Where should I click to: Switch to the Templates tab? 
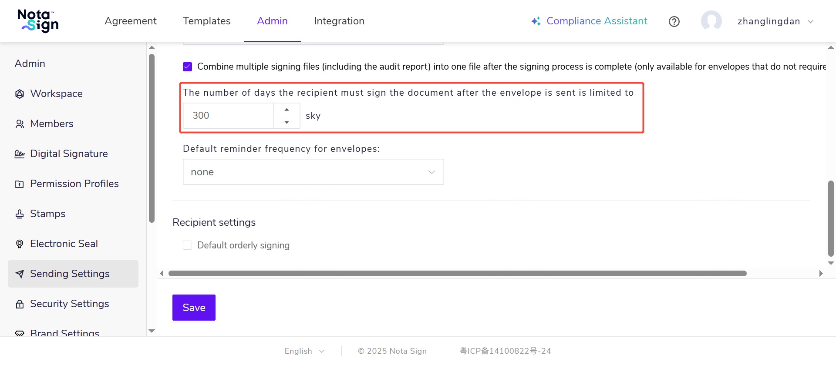tap(207, 21)
